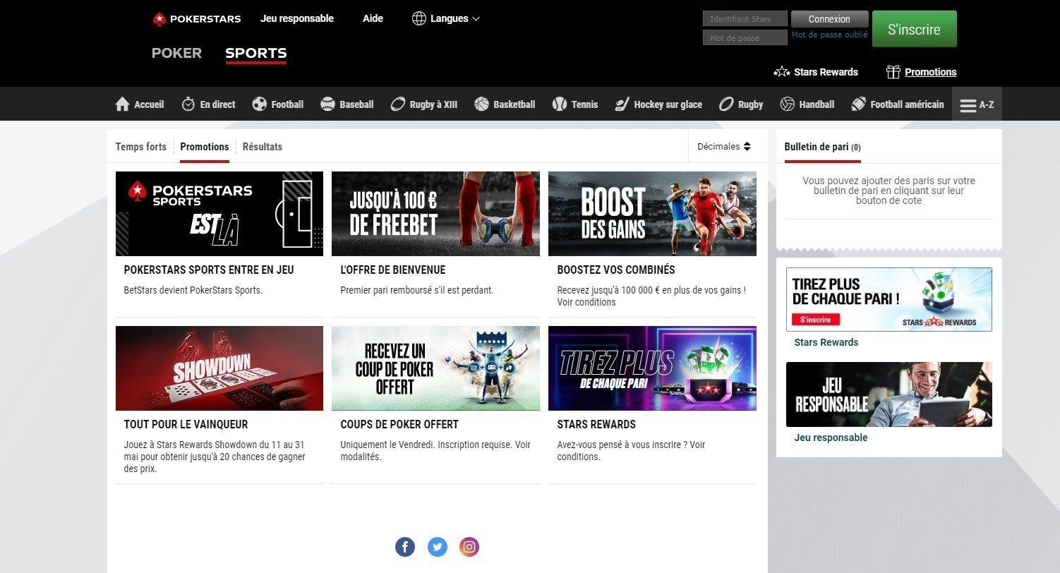
Task: Open the Décimales odds format dropdown
Action: [x=724, y=147]
